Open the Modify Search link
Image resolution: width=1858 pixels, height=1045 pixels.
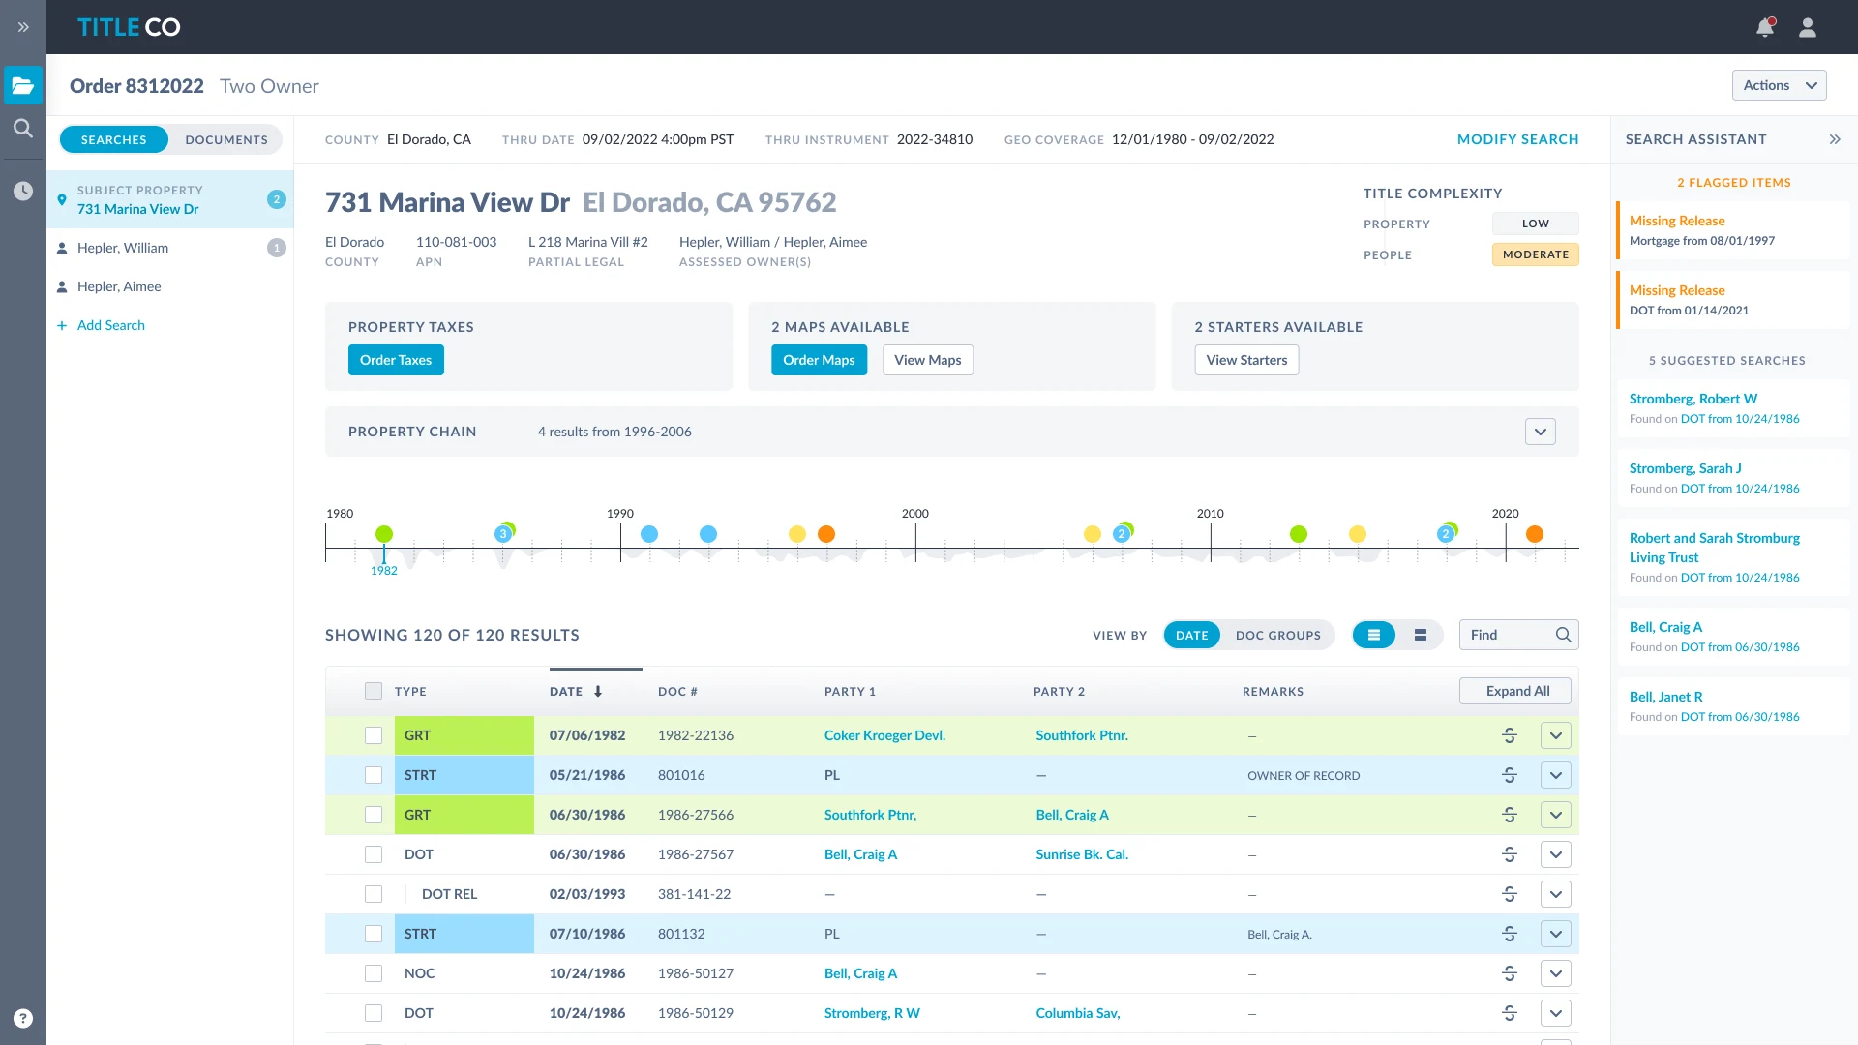tap(1517, 139)
